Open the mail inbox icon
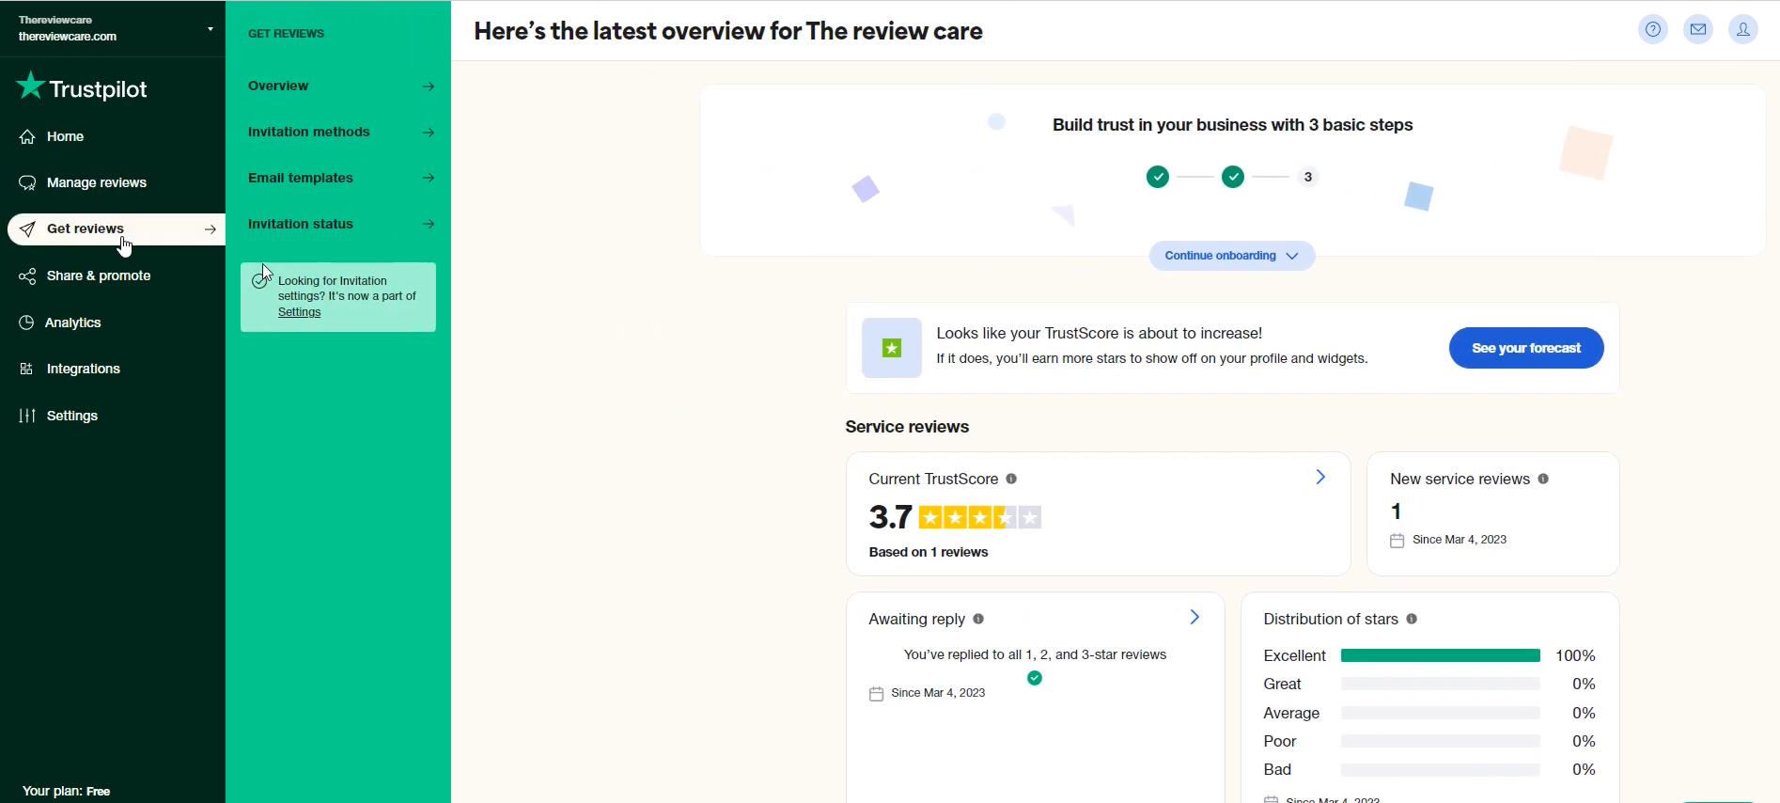The width and height of the screenshot is (1780, 803). coord(1698,30)
